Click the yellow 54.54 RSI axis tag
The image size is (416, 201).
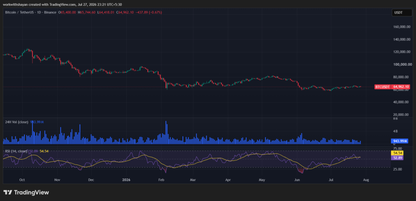click(x=397, y=153)
